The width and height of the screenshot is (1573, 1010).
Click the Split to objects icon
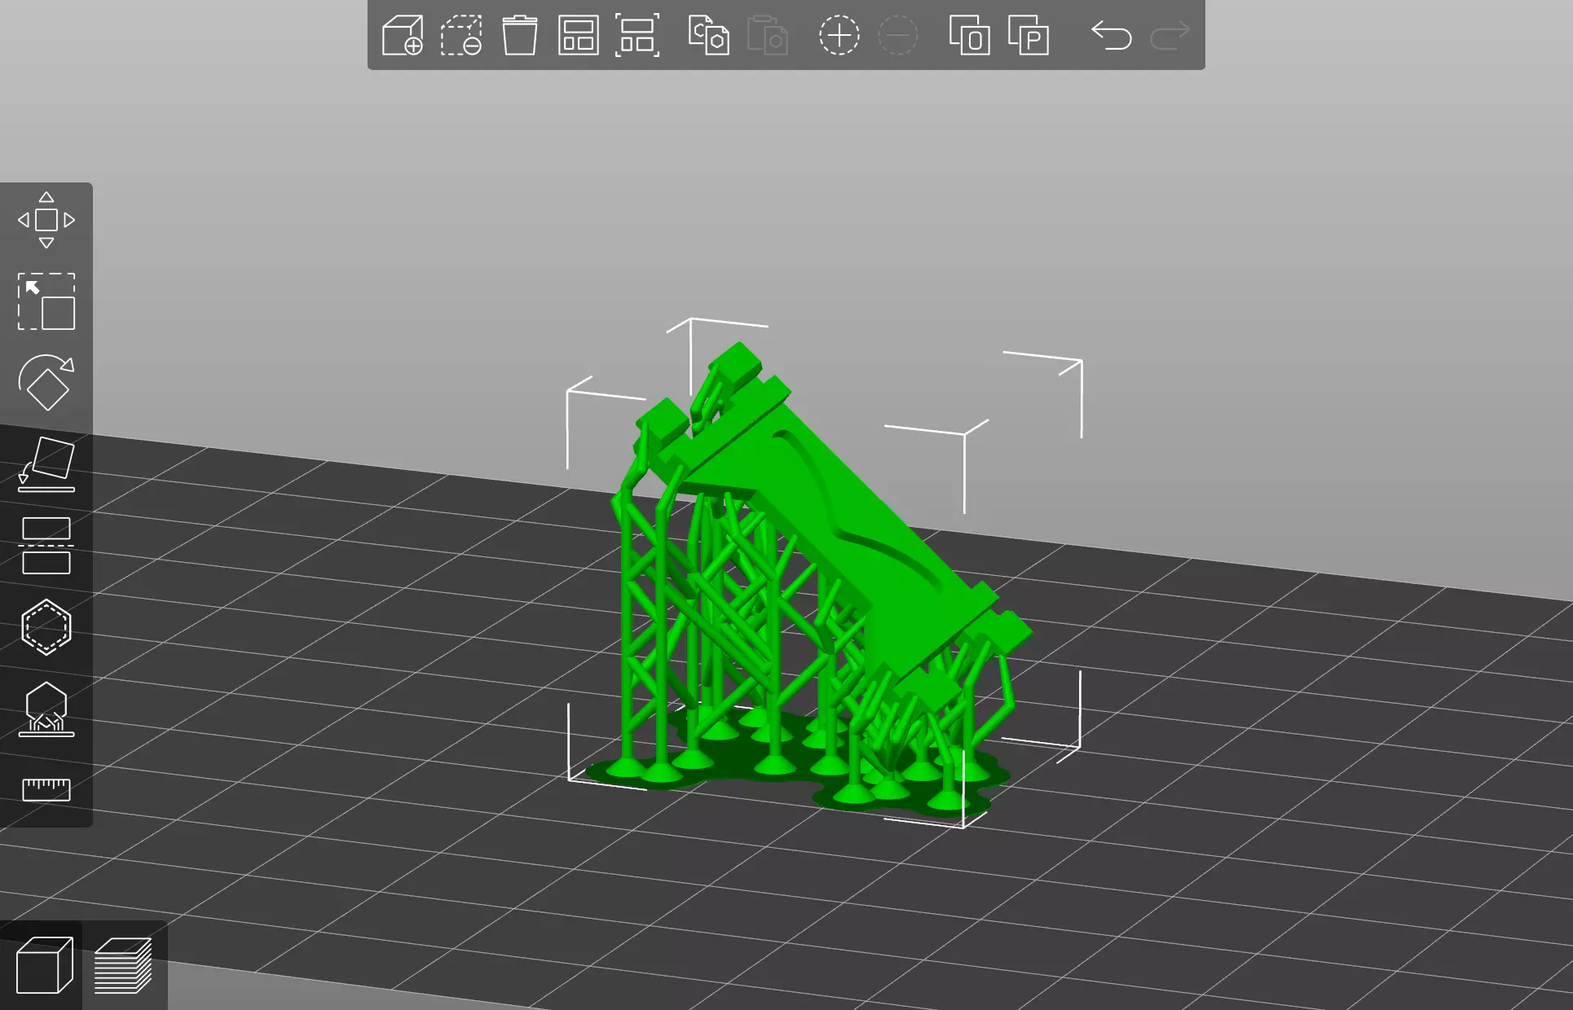click(969, 36)
